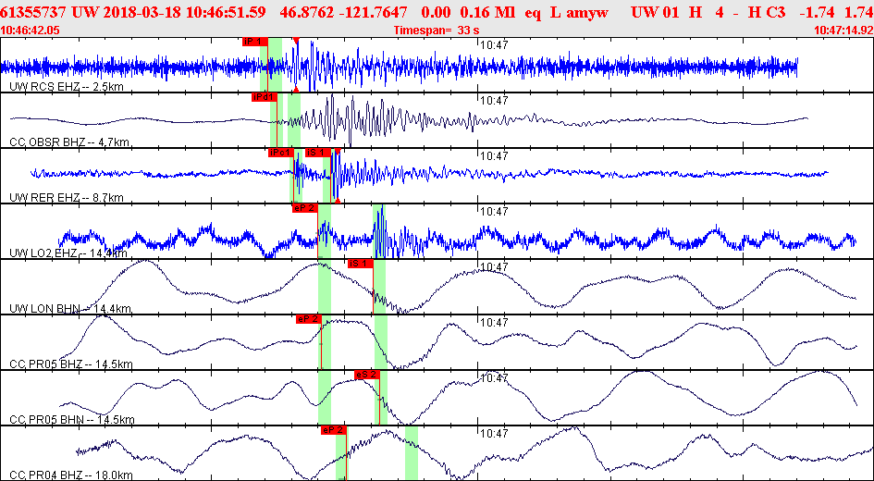Click the CC PR05 BHN channel label
The height and width of the screenshot is (481, 874).
[72, 419]
